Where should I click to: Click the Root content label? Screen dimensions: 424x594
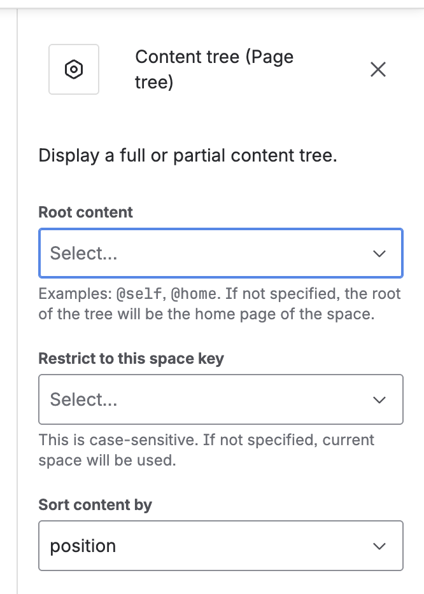pos(86,212)
